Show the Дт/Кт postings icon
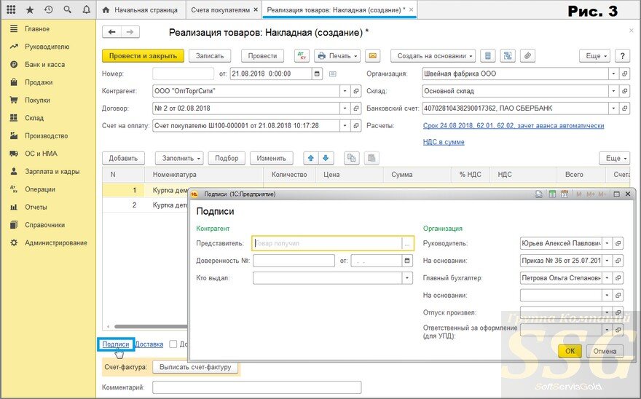641x399 pixels. pos(302,56)
